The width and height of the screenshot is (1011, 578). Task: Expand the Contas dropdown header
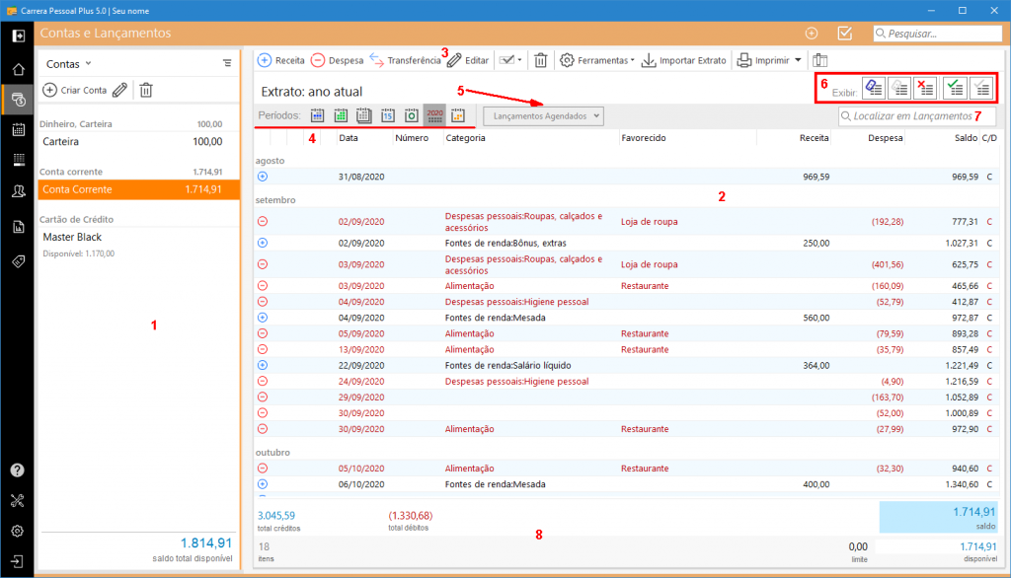click(x=69, y=63)
